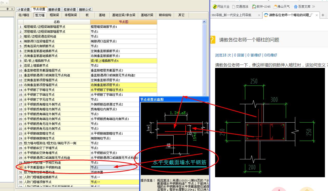This screenshot has width=328, height=191.
Task: Select 基础 component category
Action: click(102, 15)
